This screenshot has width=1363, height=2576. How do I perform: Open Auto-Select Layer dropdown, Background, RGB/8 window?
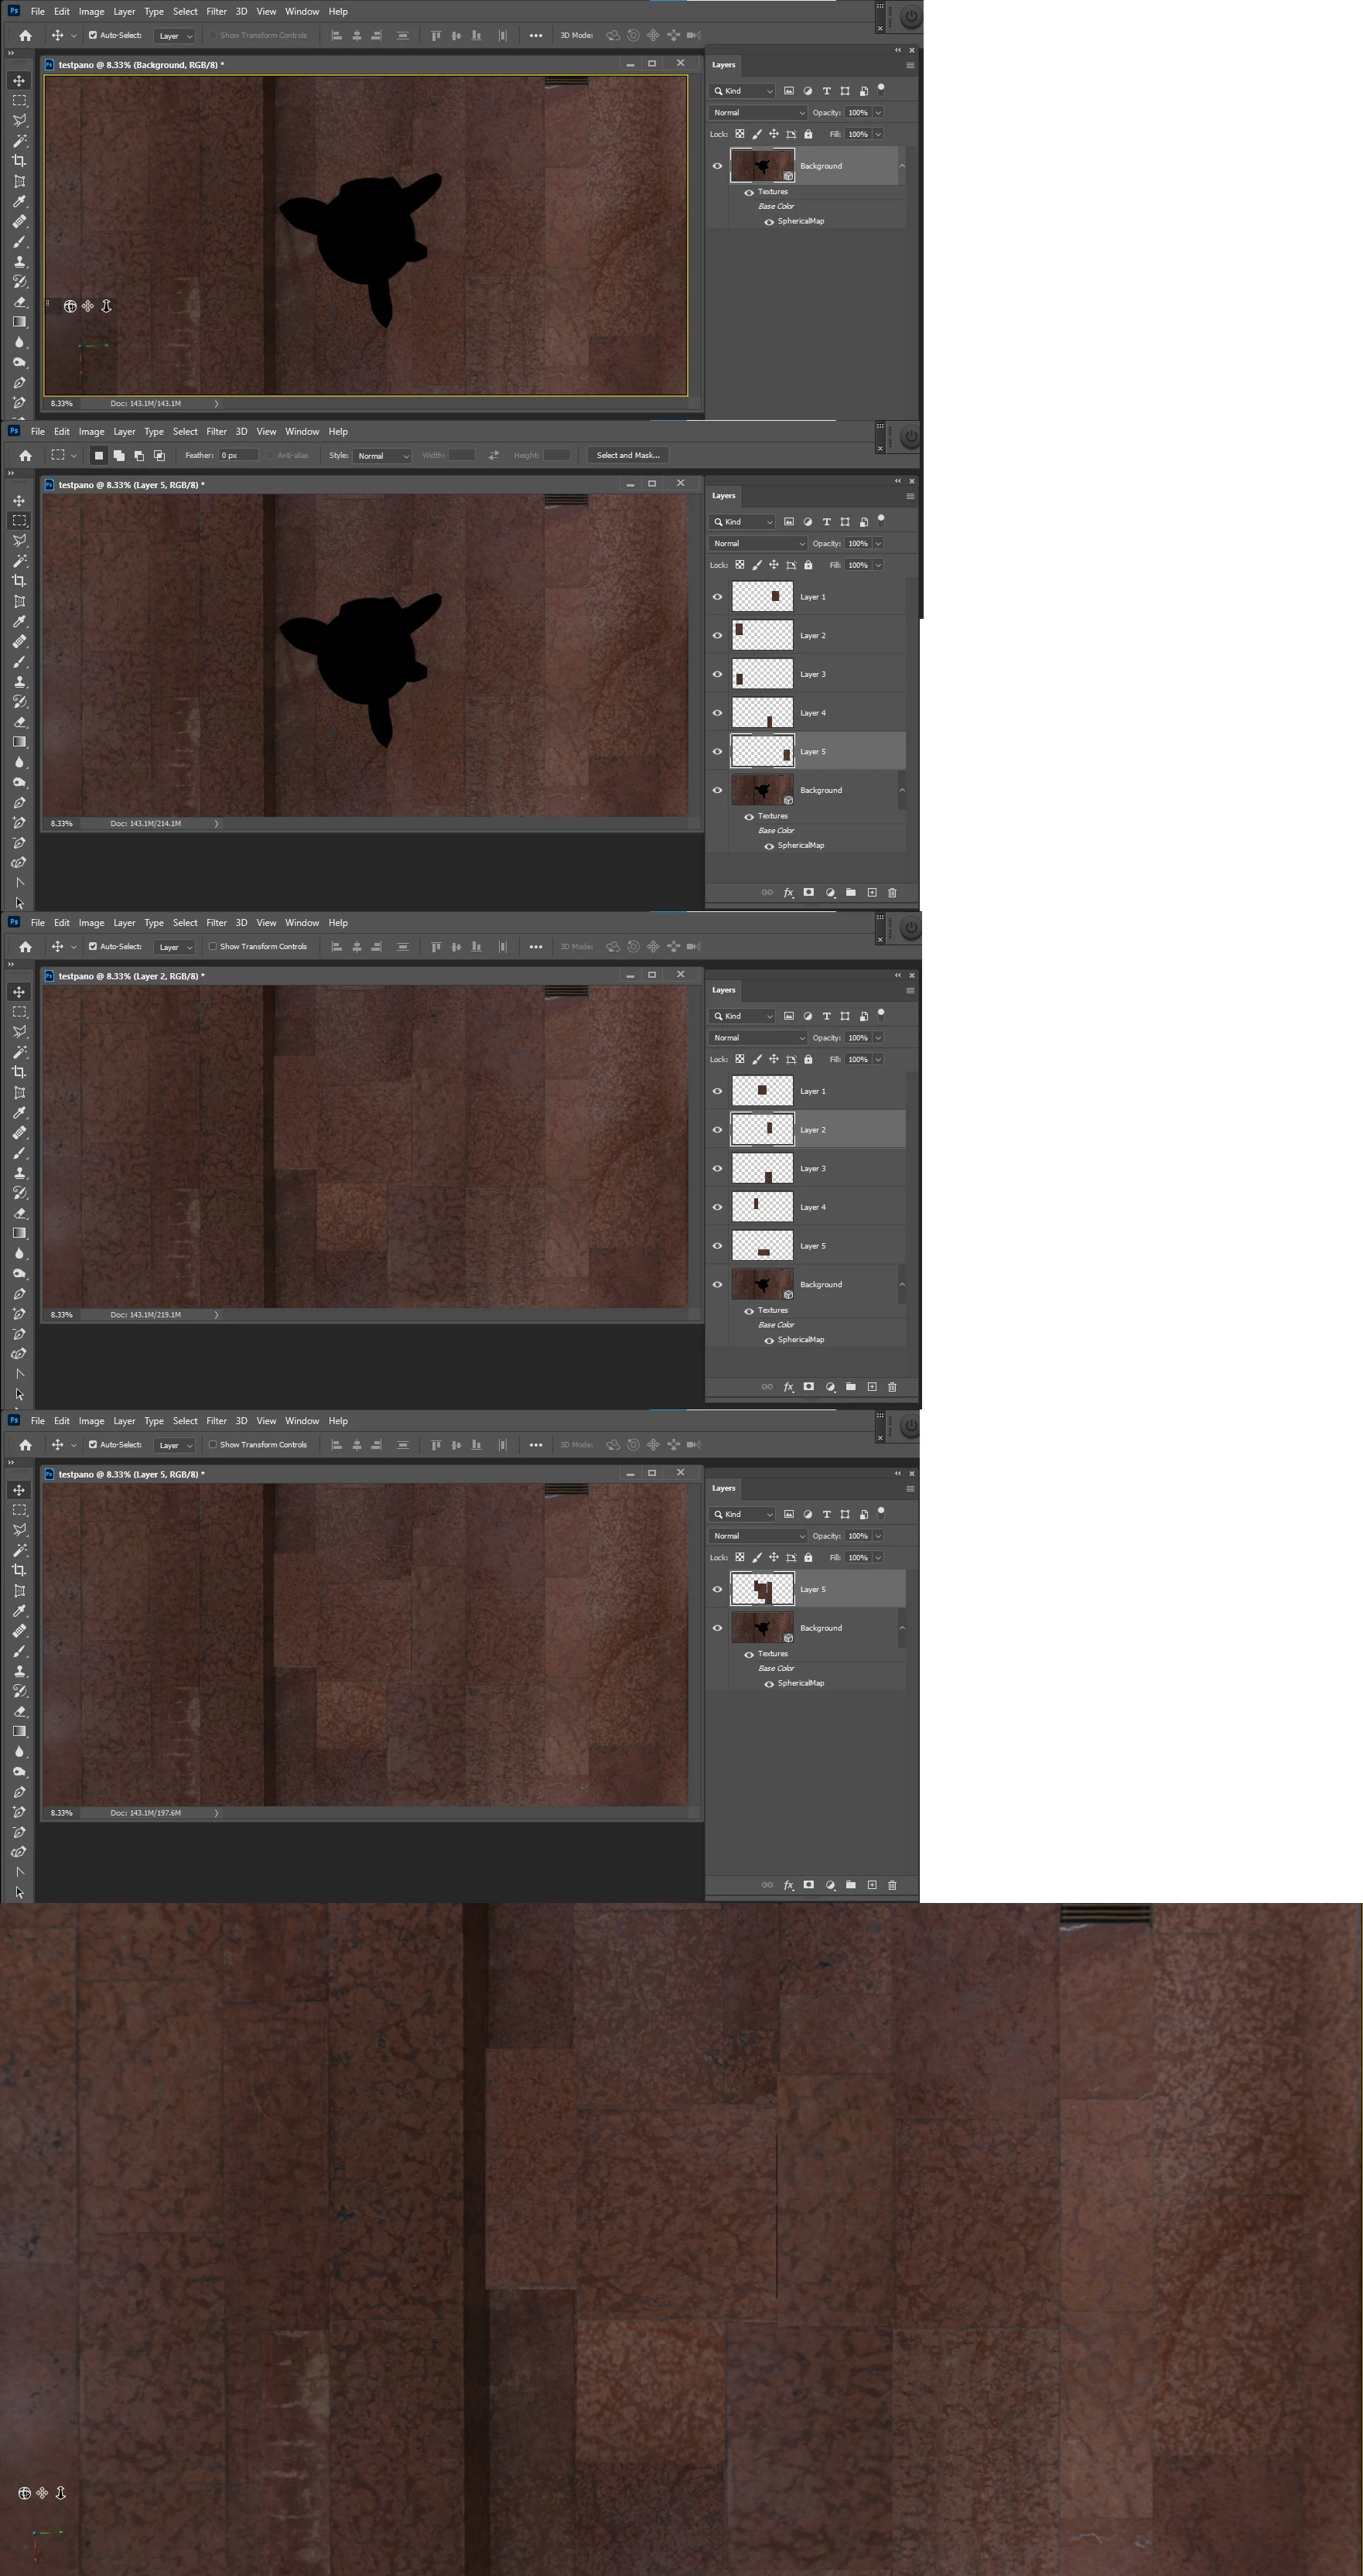175,36
